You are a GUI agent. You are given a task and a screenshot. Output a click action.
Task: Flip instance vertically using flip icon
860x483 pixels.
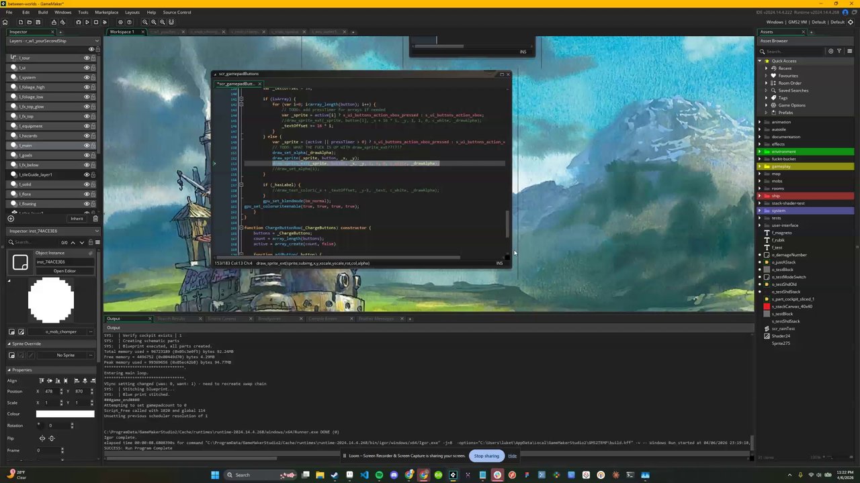click(52, 438)
